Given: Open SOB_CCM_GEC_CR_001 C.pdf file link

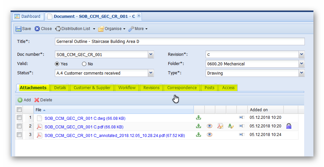Looking at the screenshot, I should pyautogui.click(x=84, y=127).
